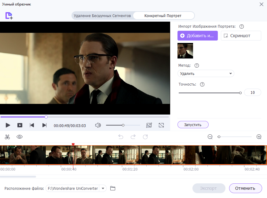This screenshot has height=198, width=267.
Task: Click the 00:02:00 mark on timeline ruler
Action: click(x=191, y=169)
